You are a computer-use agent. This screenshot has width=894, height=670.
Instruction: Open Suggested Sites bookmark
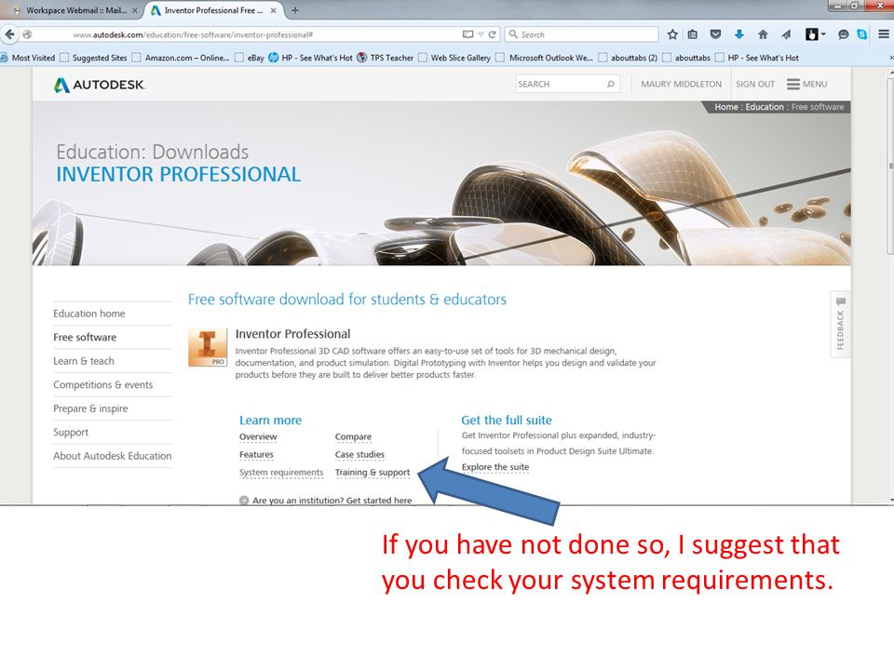93,58
